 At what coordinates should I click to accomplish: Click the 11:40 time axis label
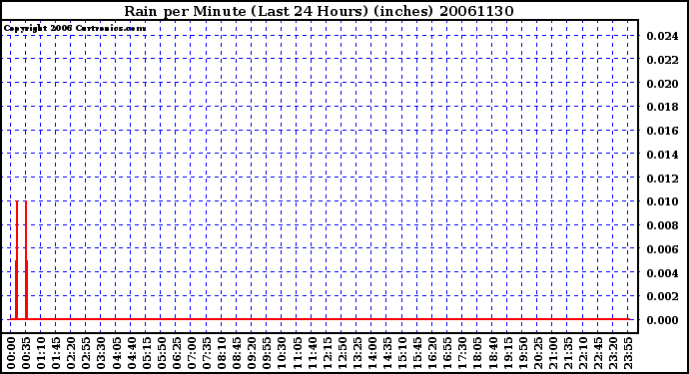tap(312, 353)
